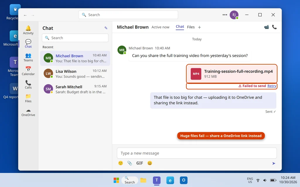Click the 'Can you share the full training video' message
This screenshot has width=300, height=187.
190,56
